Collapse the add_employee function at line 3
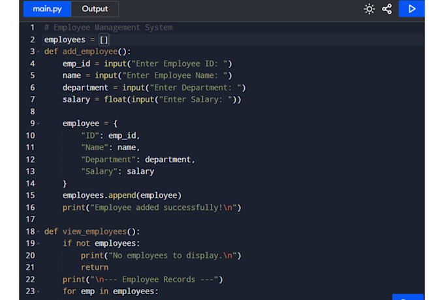 tap(39, 52)
